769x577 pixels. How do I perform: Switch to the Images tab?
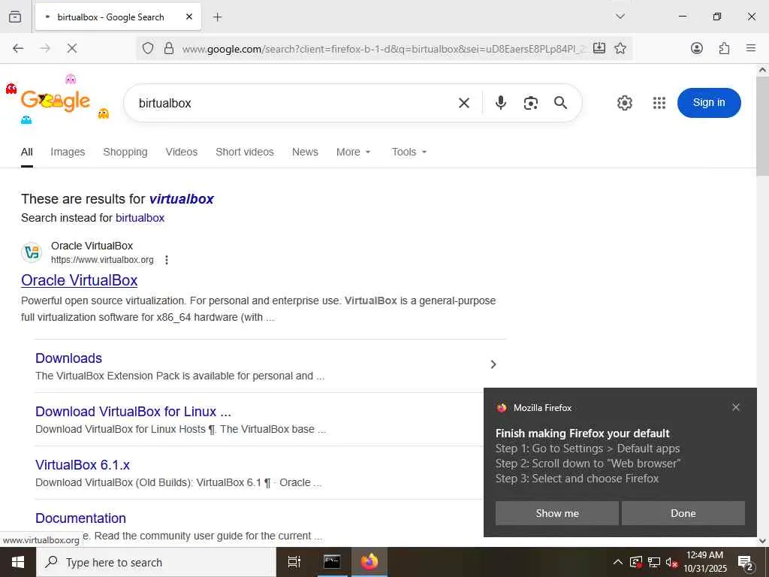pyautogui.click(x=68, y=152)
